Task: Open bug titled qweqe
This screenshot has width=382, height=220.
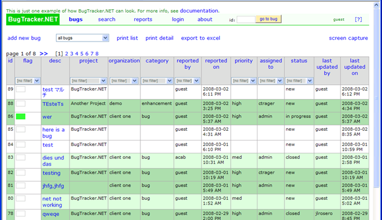Action: click(51, 214)
